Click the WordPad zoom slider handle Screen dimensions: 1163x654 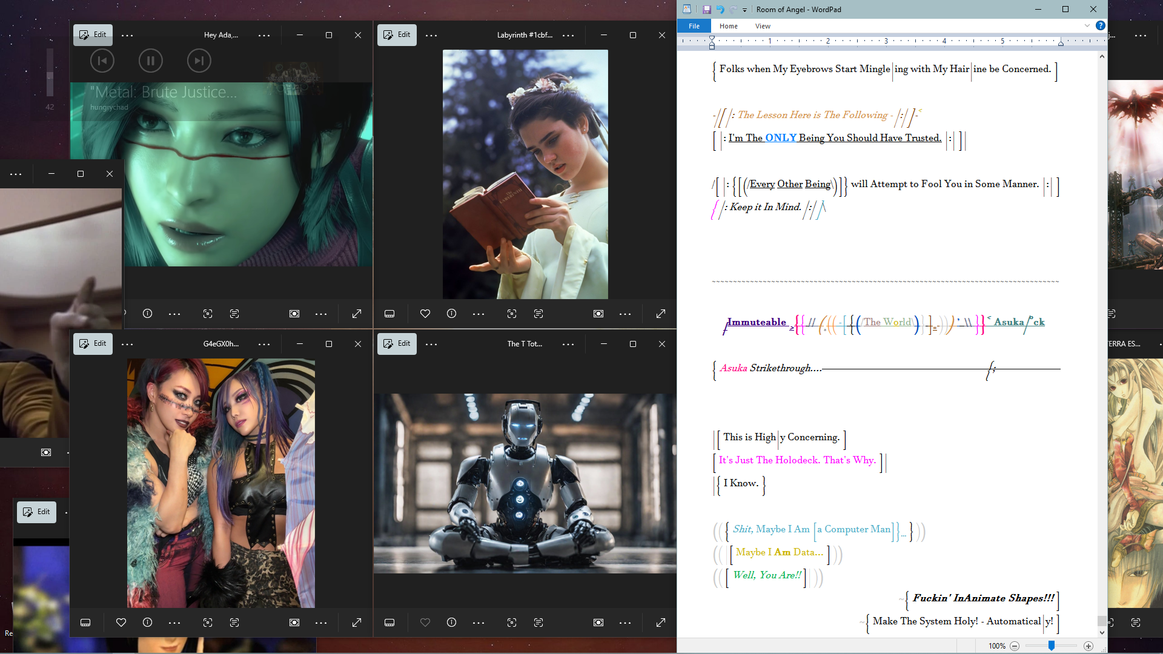1052,646
